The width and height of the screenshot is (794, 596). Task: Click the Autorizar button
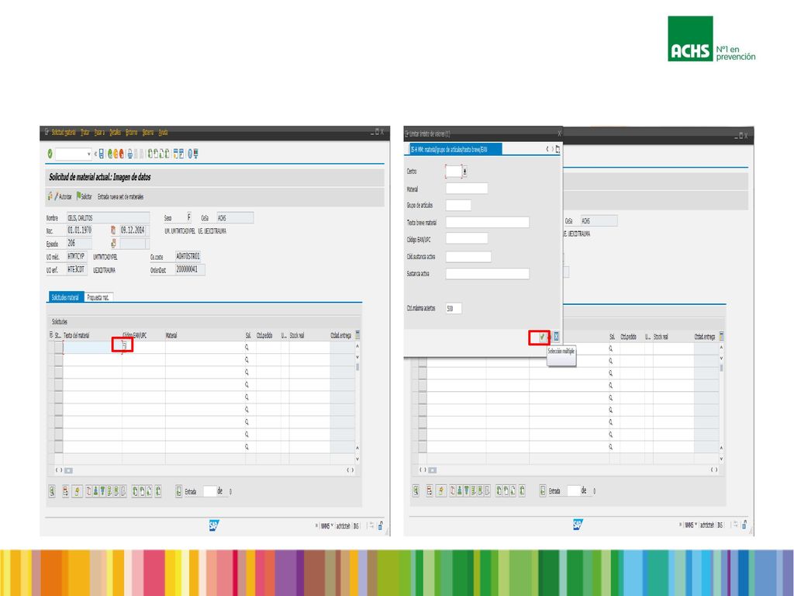click(x=64, y=196)
